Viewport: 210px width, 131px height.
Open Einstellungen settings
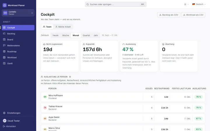pyautogui.click(x=18, y=113)
